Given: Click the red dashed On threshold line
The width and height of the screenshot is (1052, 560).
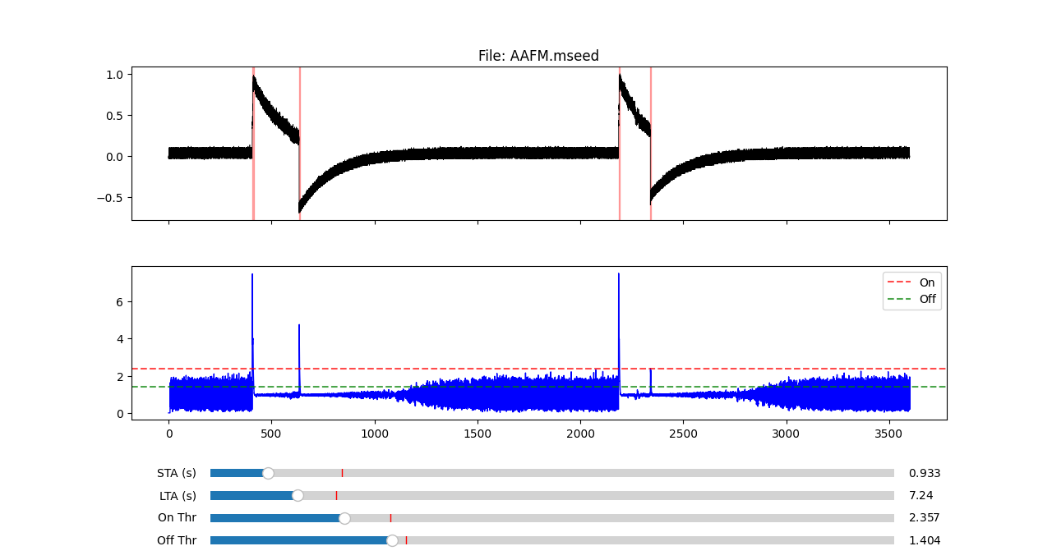Looking at the screenshot, I should tap(740, 369).
